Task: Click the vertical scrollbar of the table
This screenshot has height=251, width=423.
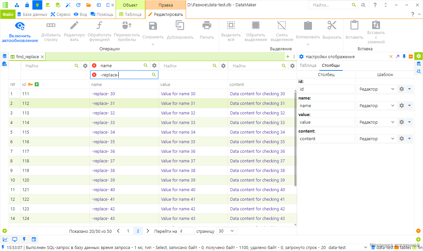Action: (x=295, y=139)
